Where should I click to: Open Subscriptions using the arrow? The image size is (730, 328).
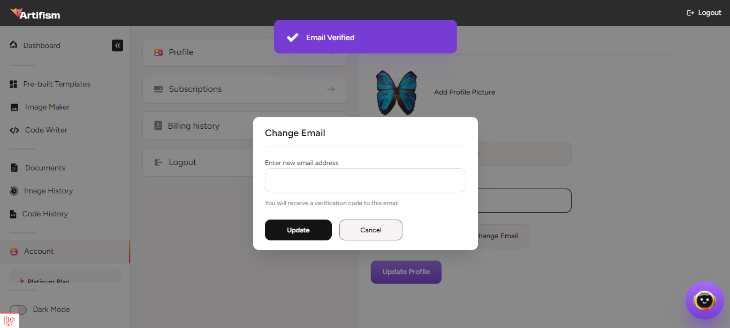click(331, 89)
